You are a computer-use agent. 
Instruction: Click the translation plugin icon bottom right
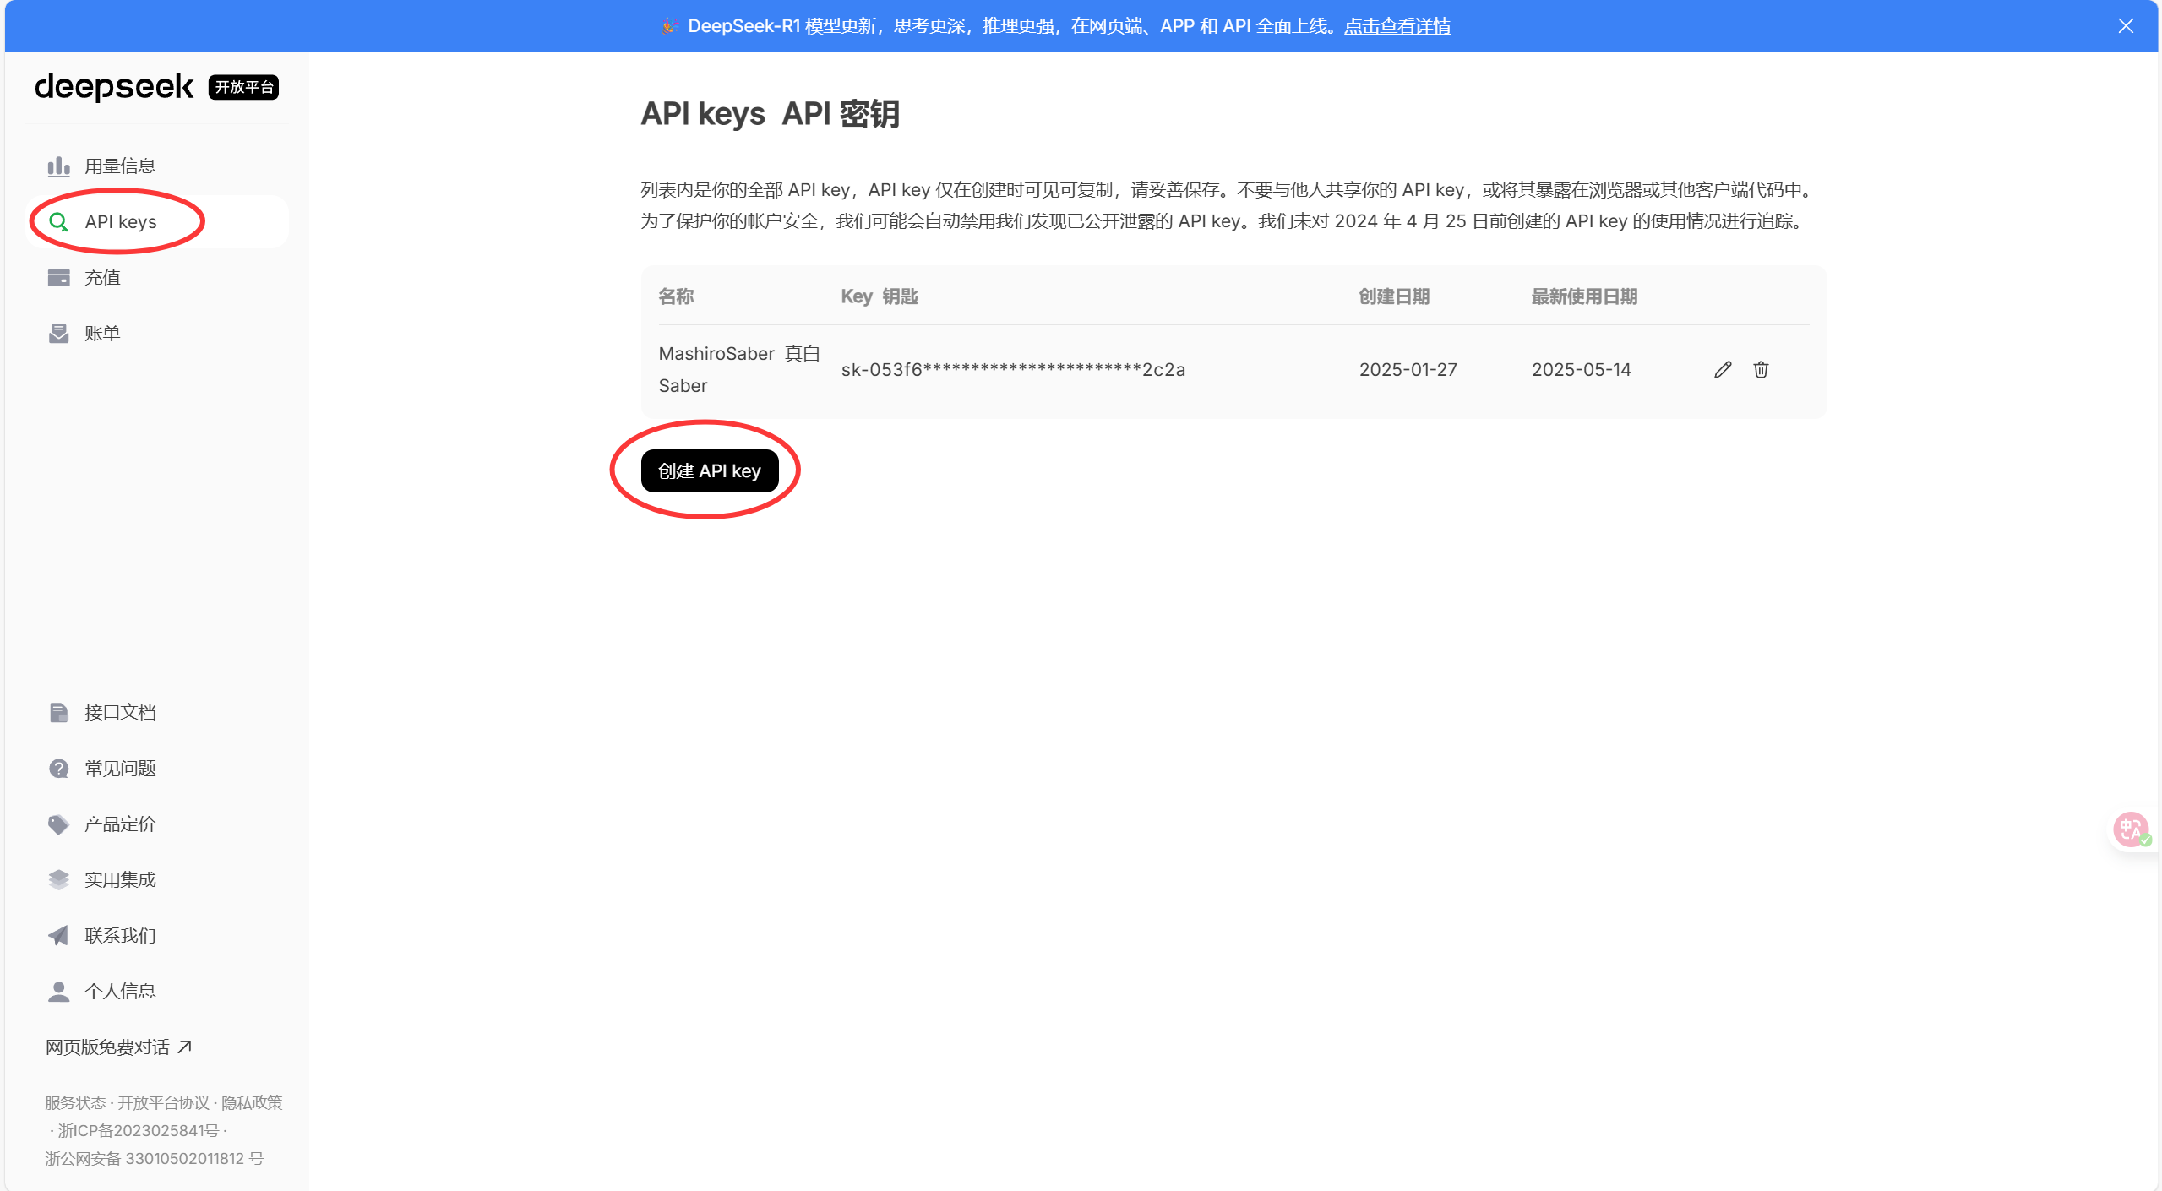pyautogui.click(x=2129, y=829)
